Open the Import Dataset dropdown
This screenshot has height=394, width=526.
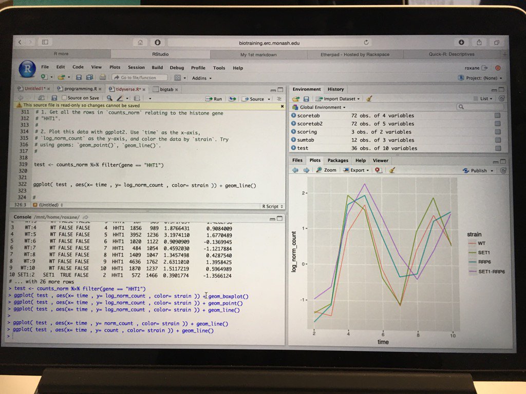pos(337,99)
